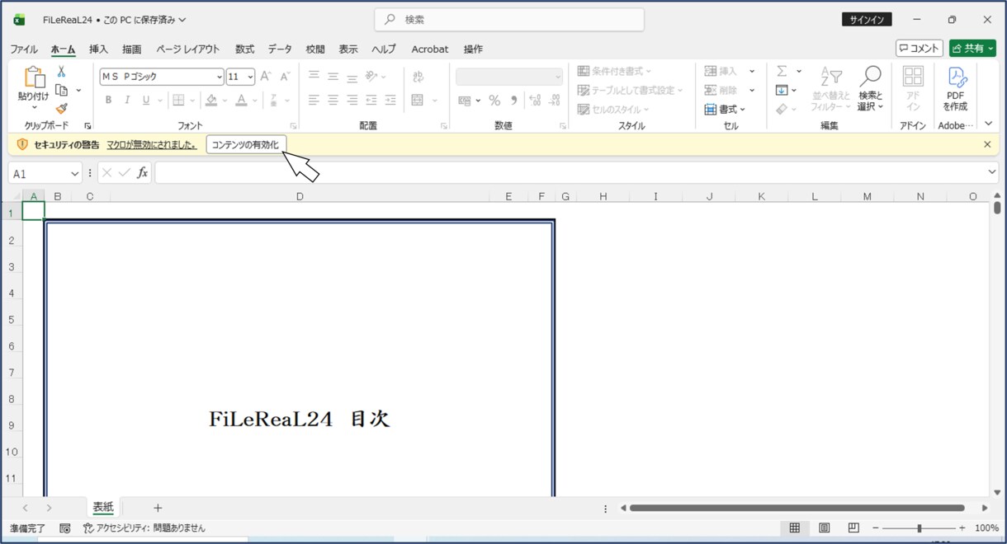The image size is (1007, 544).
Task: Click the コンテンツの有効化 button
Action: click(246, 144)
